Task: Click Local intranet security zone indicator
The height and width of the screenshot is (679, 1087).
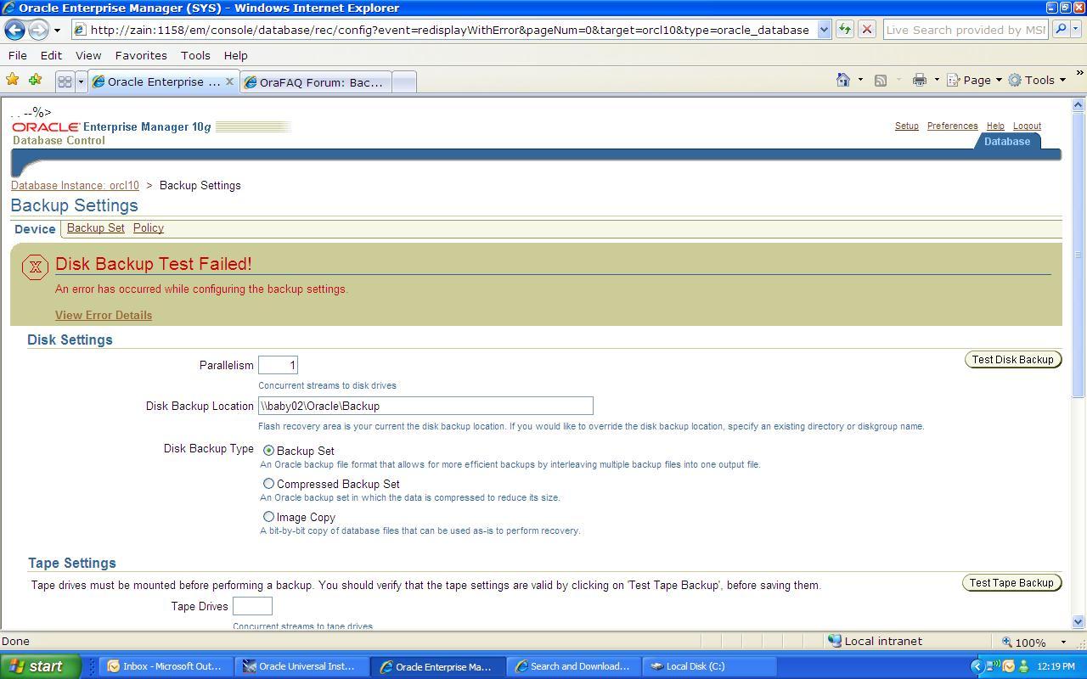Action: point(875,642)
